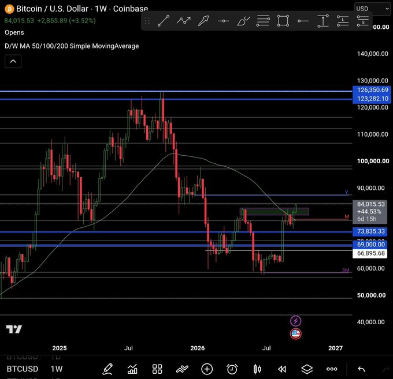393x379 pixels.
Task: Undo last action with arrow icon
Action: click(361, 369)
